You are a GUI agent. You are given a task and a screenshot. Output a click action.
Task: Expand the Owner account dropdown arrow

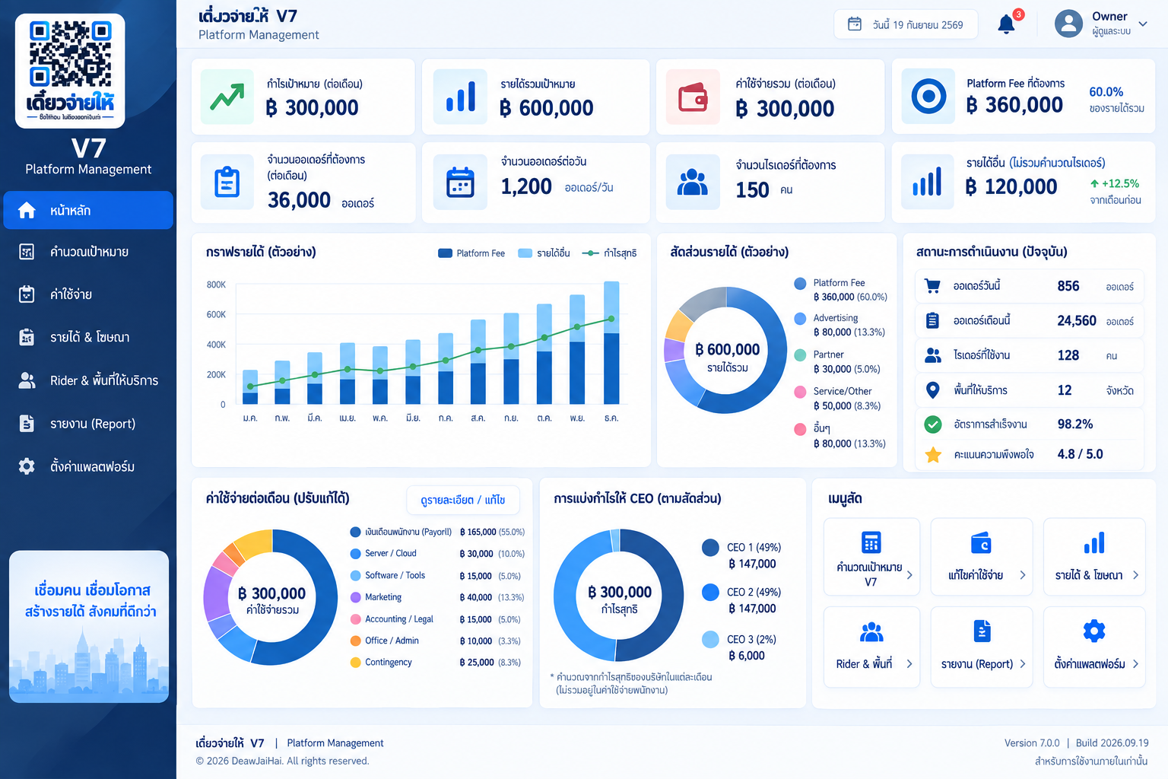1142,24
